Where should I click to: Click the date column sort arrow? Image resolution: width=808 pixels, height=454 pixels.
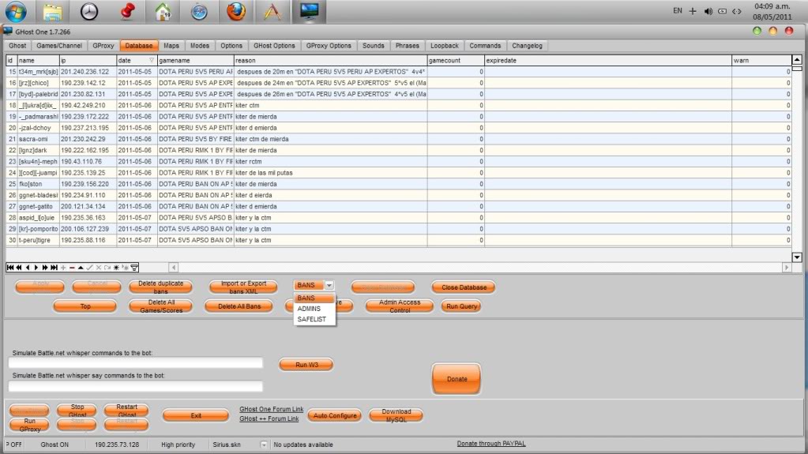click(x=152, y=60)
